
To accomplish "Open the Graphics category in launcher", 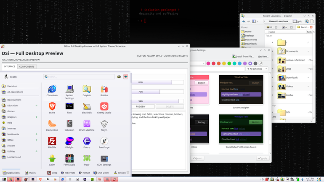I will tap(20, 117).
